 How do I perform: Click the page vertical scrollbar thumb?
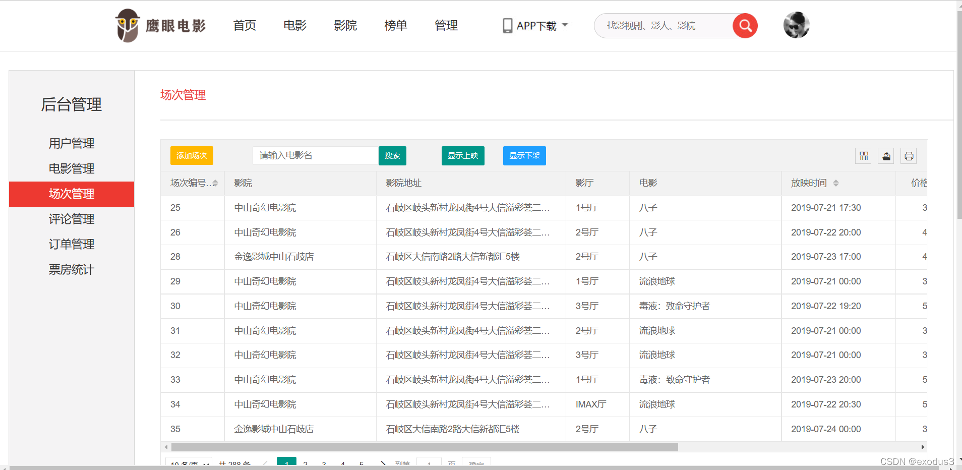[x=959, y=116]
